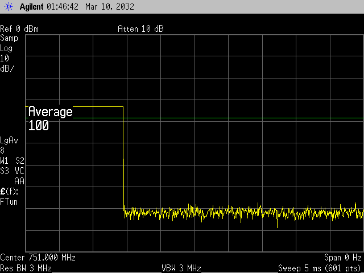The width and height of the screenshot is (364, 273).
Task: Click the Atten 10 dB readout
Action: 140,29
